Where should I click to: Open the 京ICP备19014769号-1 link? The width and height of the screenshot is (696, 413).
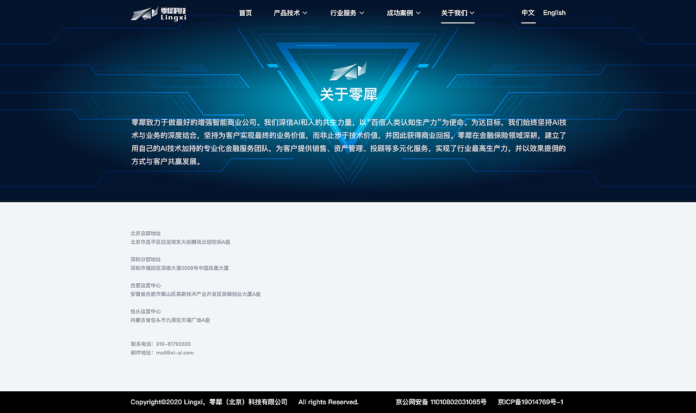(x=531, y=402)
